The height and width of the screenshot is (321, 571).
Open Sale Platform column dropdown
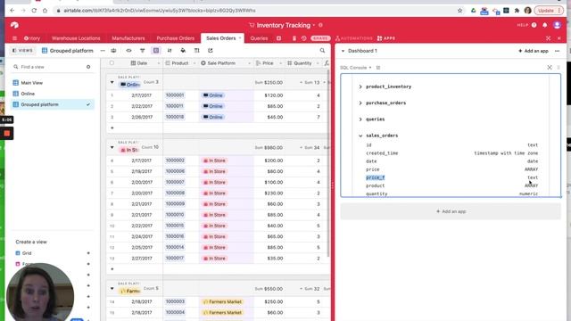pyautogui.click(x=249, y=63)
